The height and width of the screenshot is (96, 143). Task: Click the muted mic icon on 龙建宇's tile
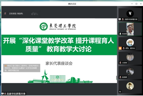click(123, 19)
